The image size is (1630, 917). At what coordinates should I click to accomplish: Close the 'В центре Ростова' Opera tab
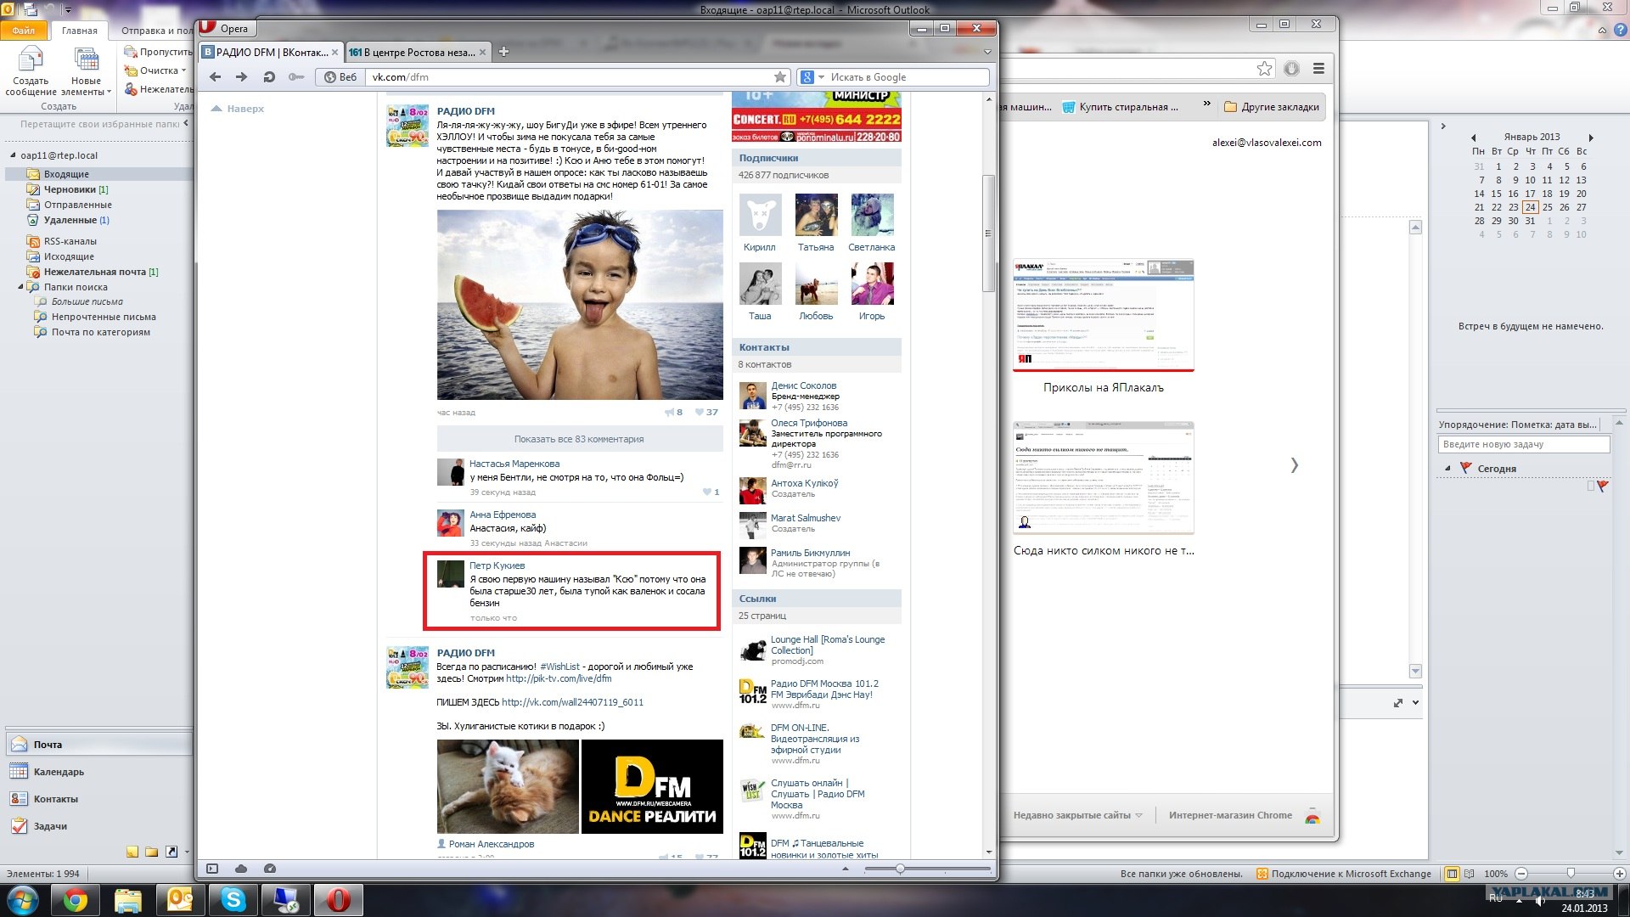tap(482, 53)
